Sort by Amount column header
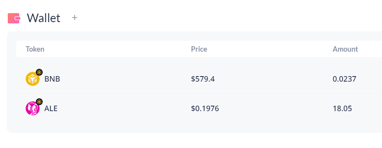This screenshot has width=382, height=148. click(345, 49)
